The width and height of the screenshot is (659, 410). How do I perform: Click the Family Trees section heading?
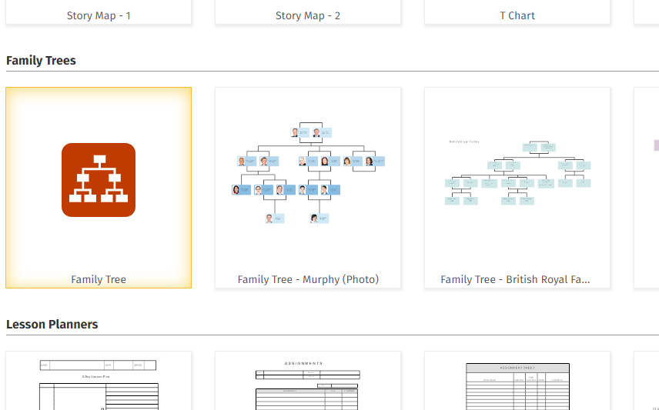pos(42,61)
